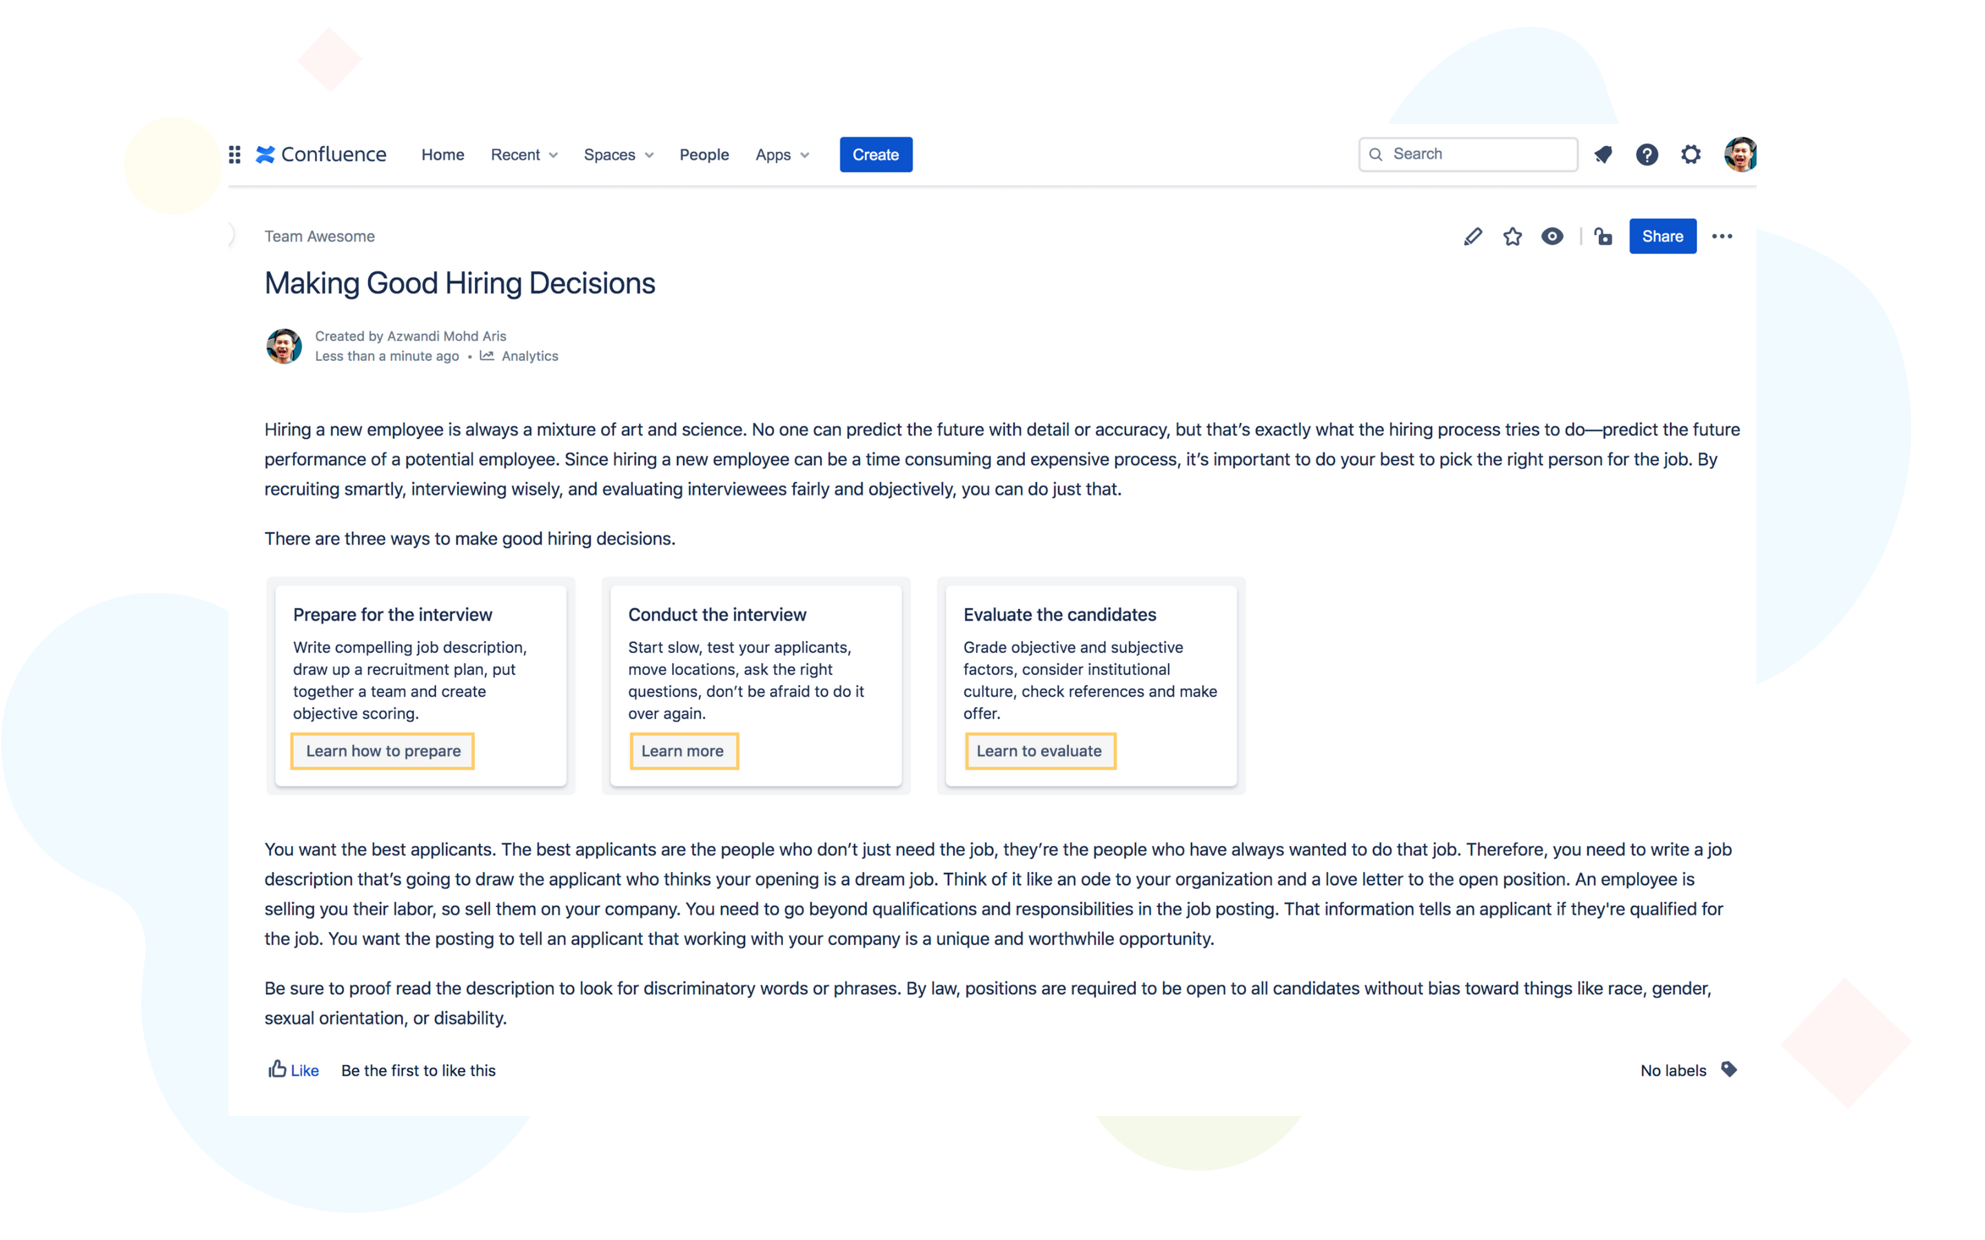Viewport: 1985px width, 1240px height.
Task: Open the profile avatar in top bar
Action: coord(1740,154)
